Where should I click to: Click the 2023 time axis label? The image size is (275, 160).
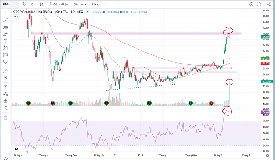click(140, 156)
